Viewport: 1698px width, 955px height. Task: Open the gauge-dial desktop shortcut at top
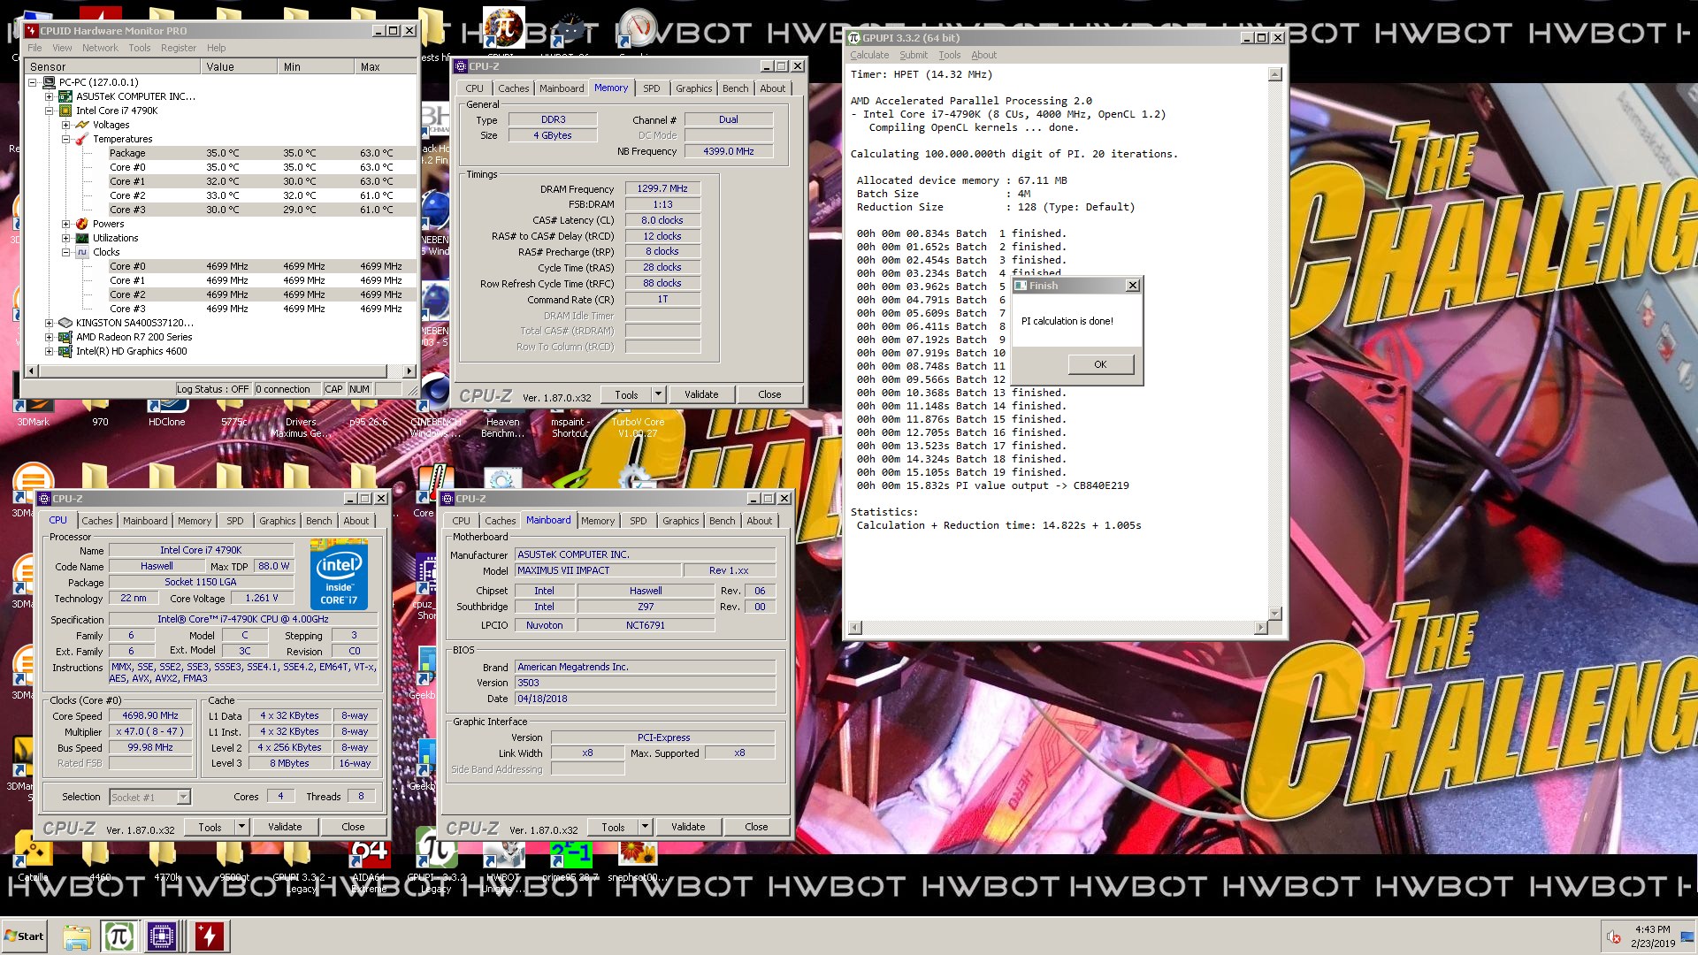click(637, 28)
